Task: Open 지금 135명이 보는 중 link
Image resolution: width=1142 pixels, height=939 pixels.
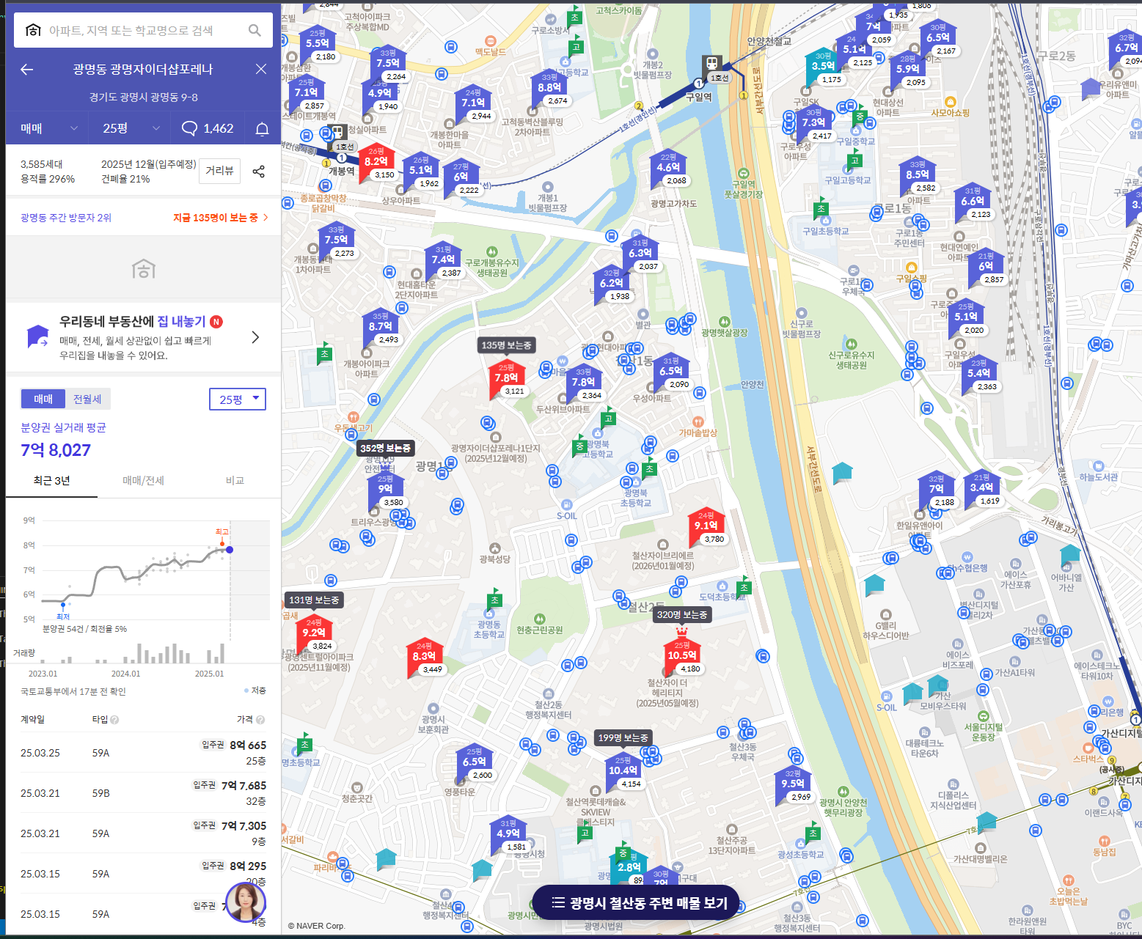Action: [221, 218]
